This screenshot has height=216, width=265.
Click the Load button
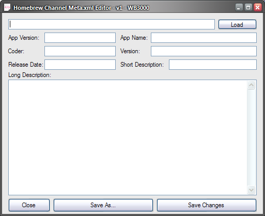(237, 24)
